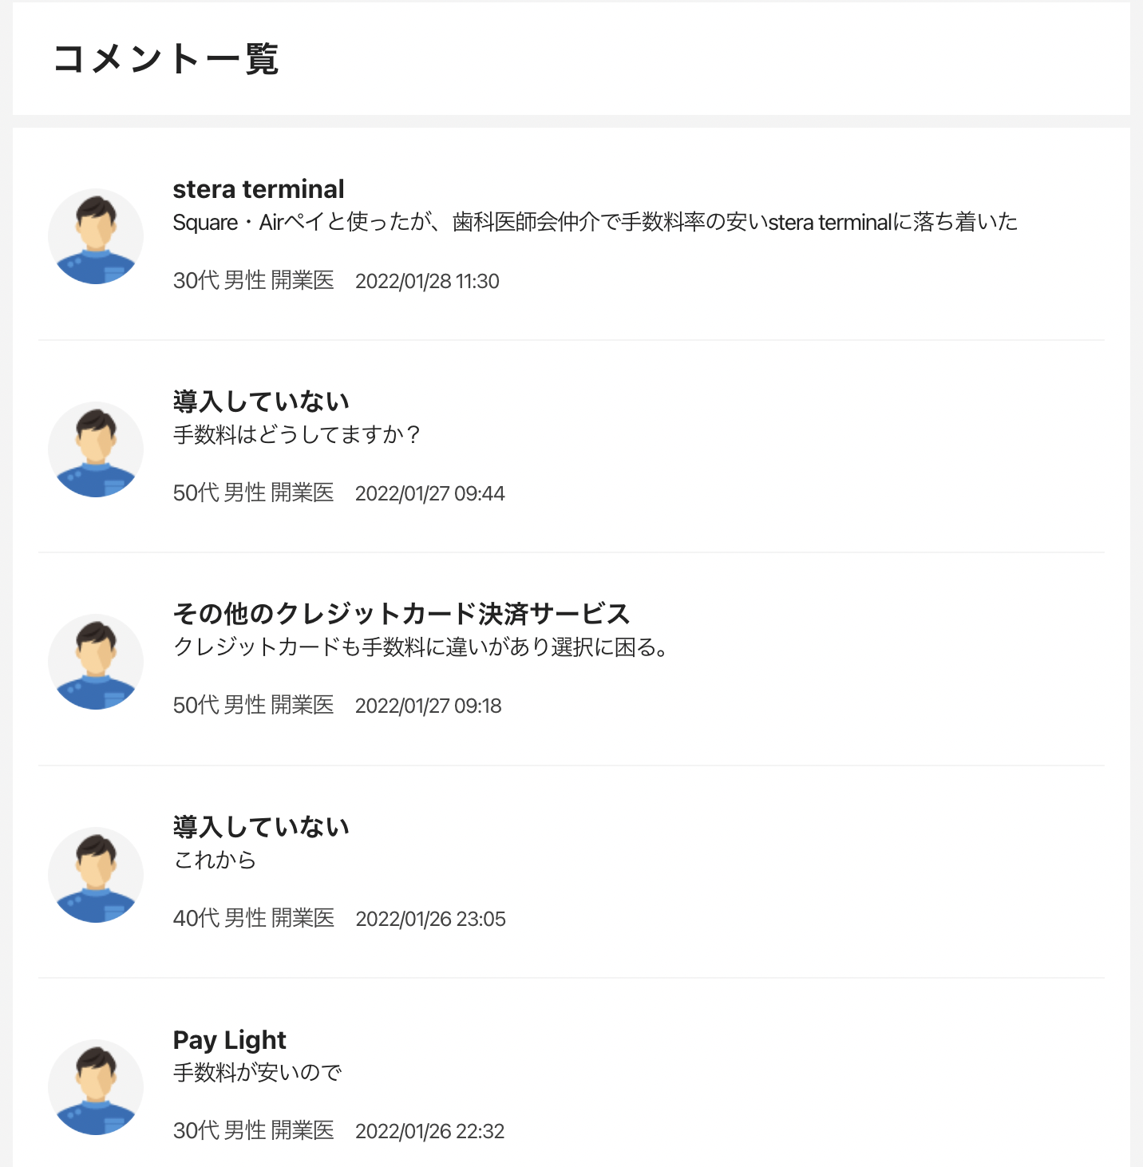Click the comment text "これから"
Viewport: 1143px width, 1167px height.
[x=215, y=860]
